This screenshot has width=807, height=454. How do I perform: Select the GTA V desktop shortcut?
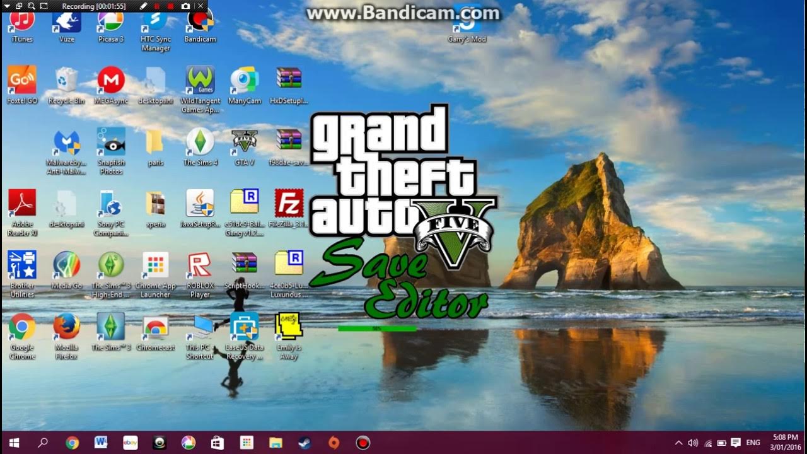coord(245,148)
